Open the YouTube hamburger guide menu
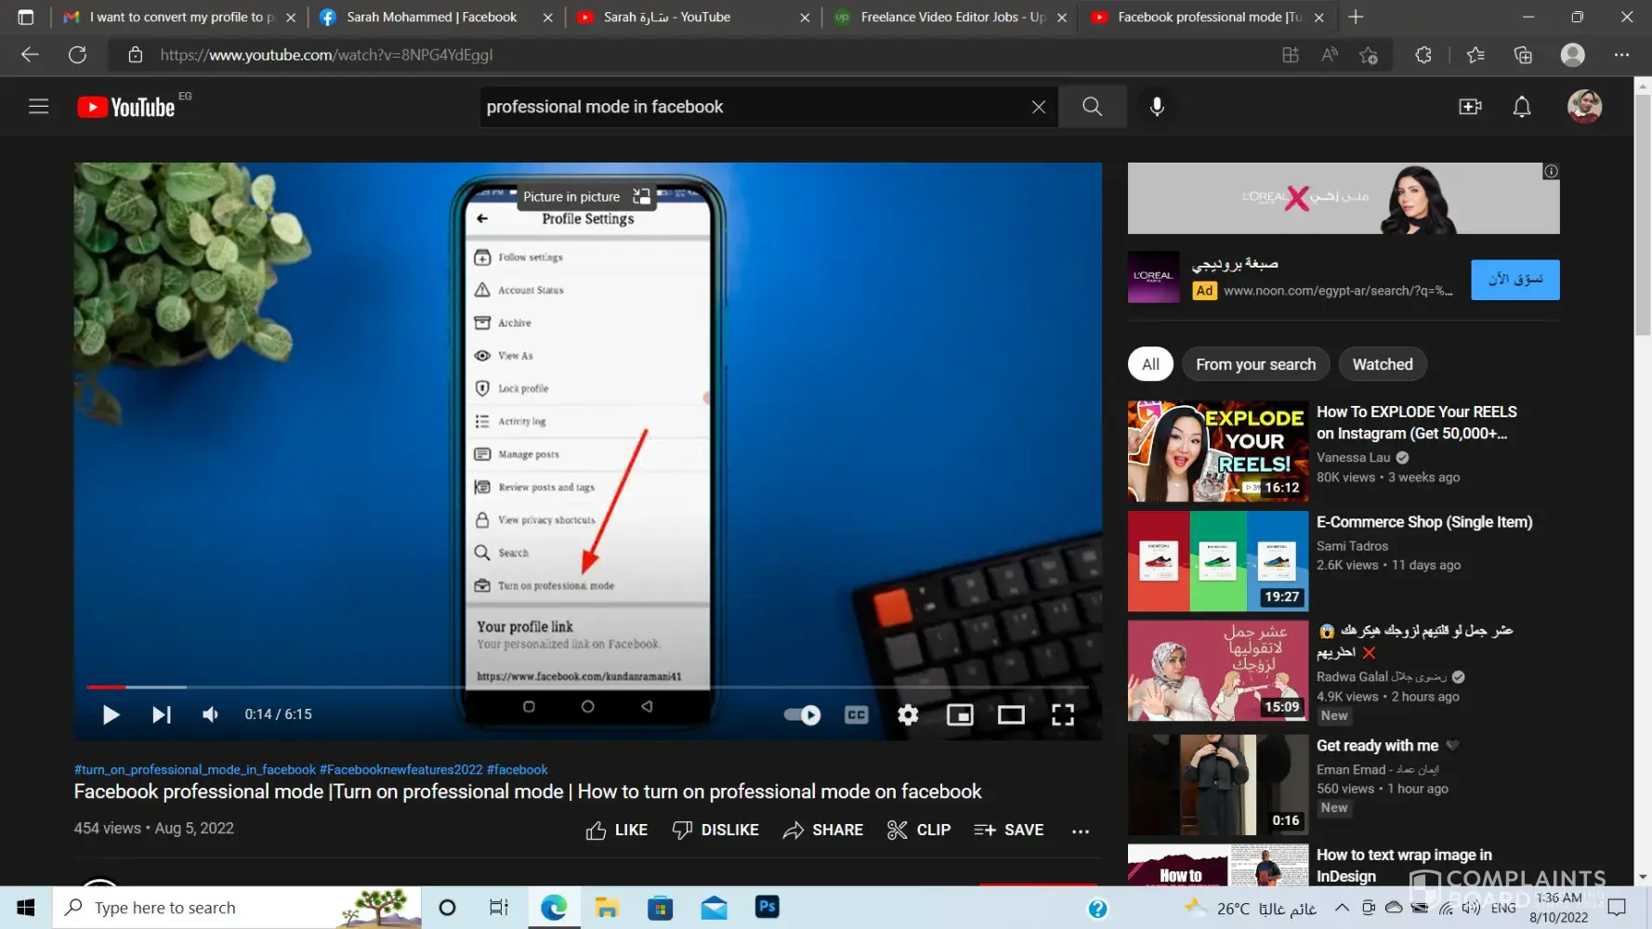 pyautogui.click(x=38, y=107)
